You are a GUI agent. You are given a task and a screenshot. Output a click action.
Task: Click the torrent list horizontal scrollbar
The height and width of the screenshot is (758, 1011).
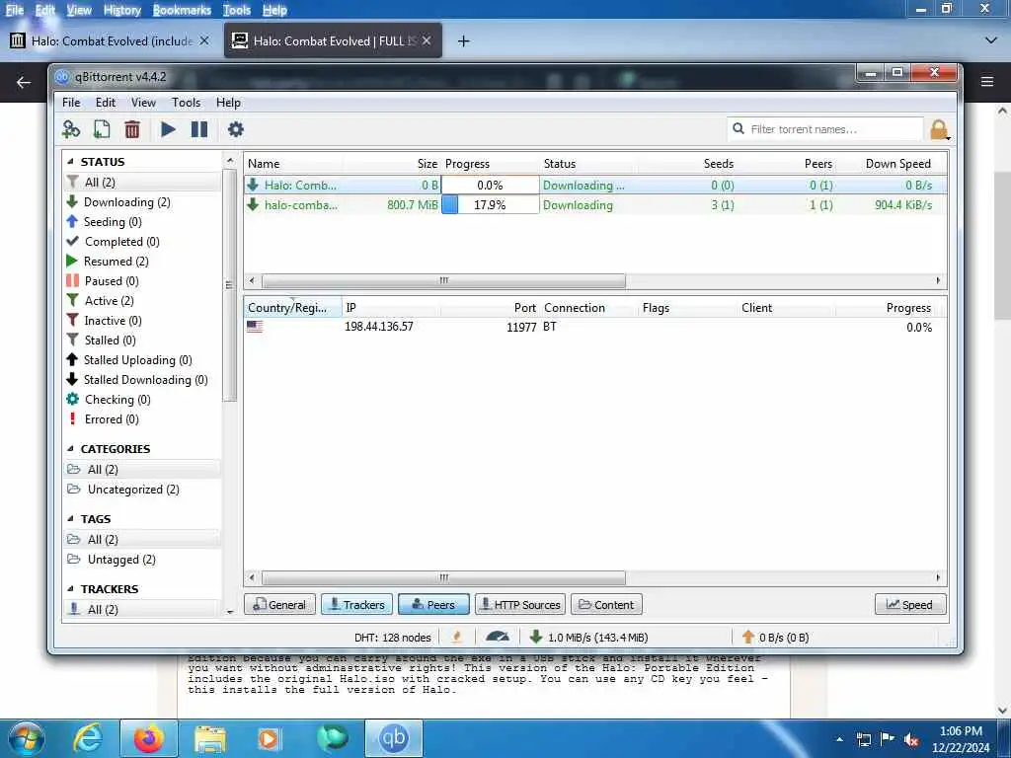pos(443,280)
